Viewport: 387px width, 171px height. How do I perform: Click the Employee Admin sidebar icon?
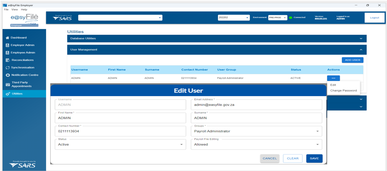tap(7, 53)
